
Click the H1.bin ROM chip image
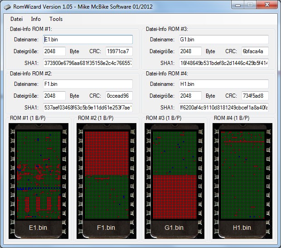tap(242, 180)
